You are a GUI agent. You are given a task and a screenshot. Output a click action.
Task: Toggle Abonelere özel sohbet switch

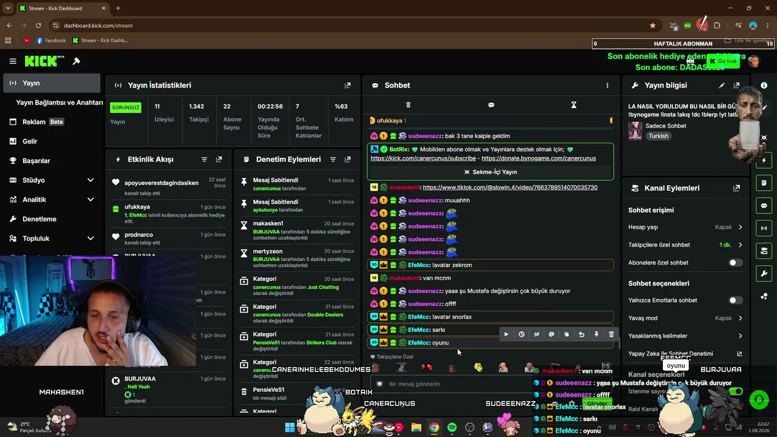(x=735, y=263)
